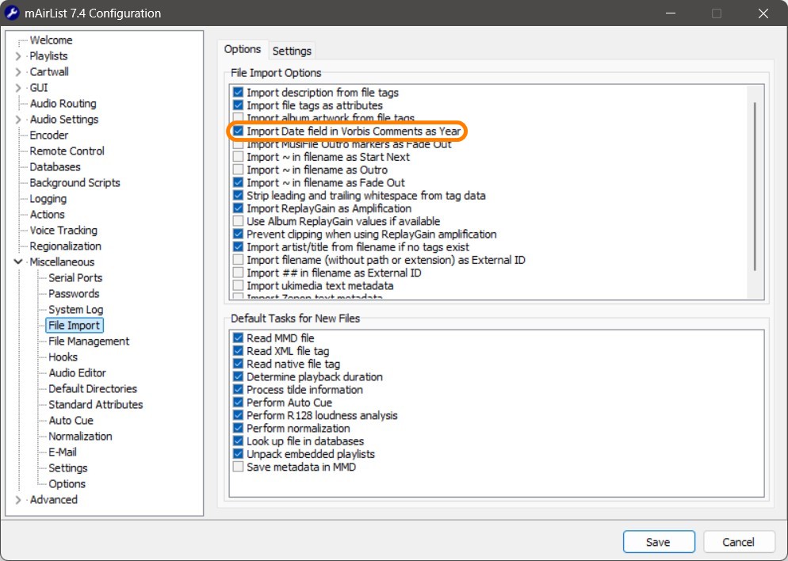Switch to the Settings tab

coord(292,51)
